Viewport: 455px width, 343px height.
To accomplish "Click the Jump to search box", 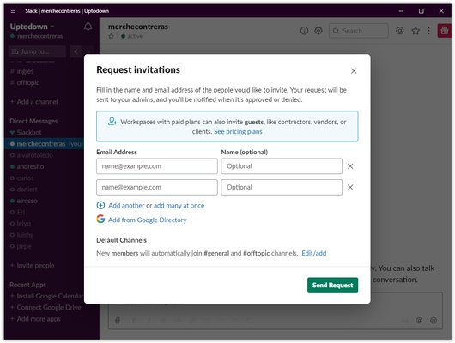I will pyautogui.click(x=37, y=51).
